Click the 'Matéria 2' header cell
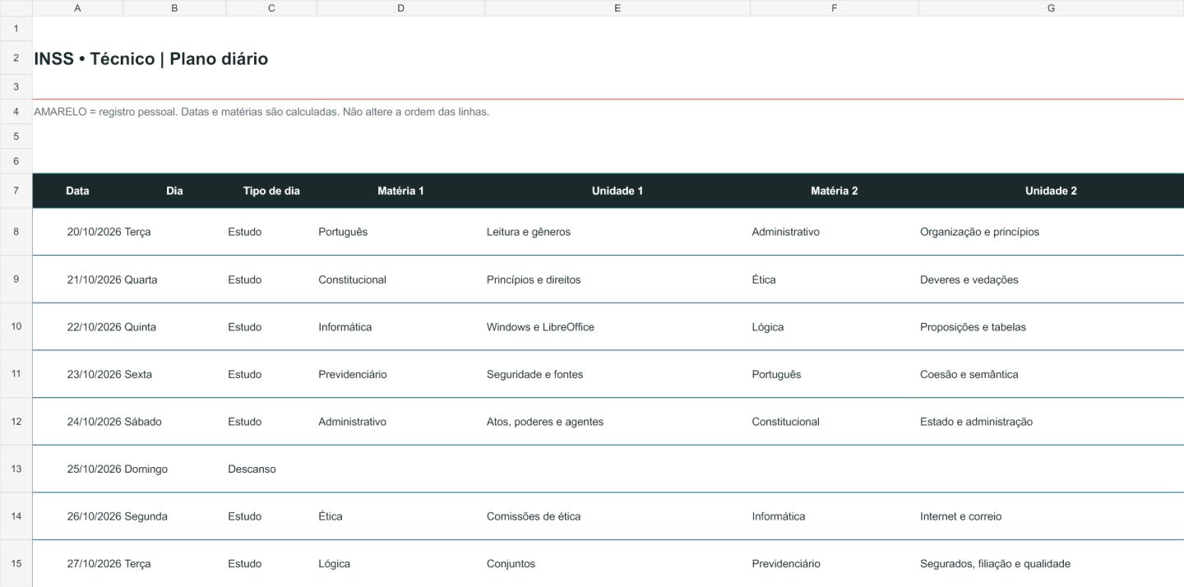 [834, 191]
